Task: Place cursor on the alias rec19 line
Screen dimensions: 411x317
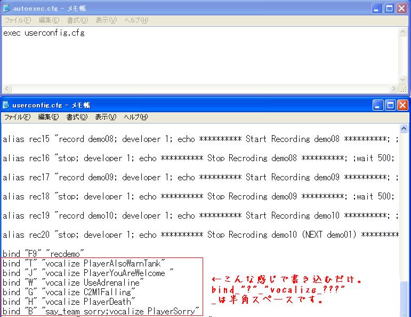Action: point(200,215)
